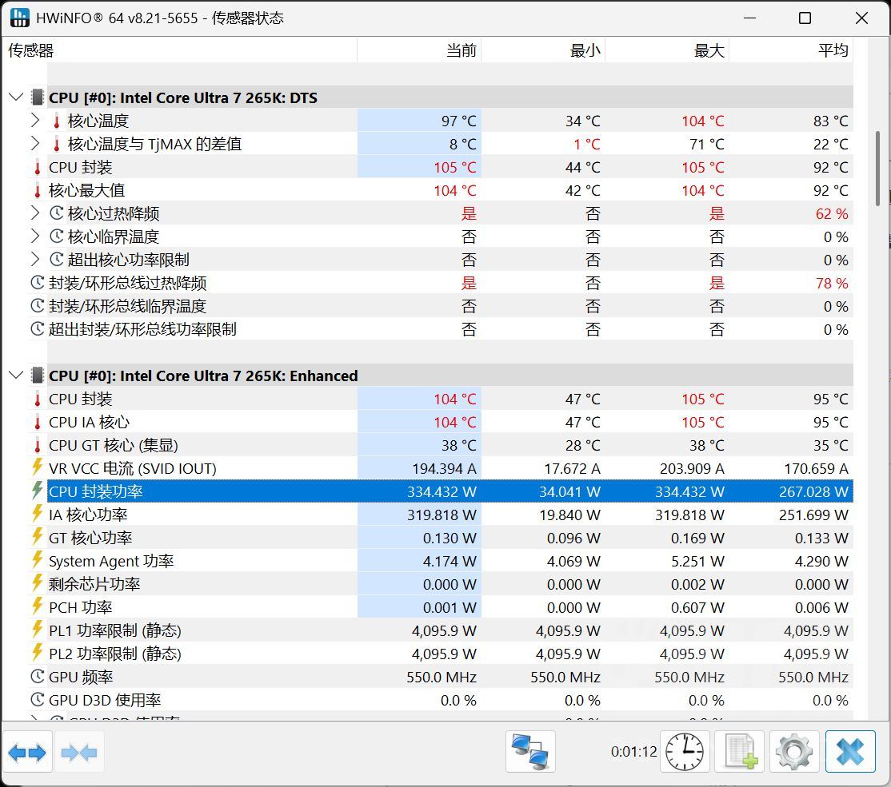891x787 pixels.
Task: Reset min/max values with clock icon
Action: (x=685, y=752)
